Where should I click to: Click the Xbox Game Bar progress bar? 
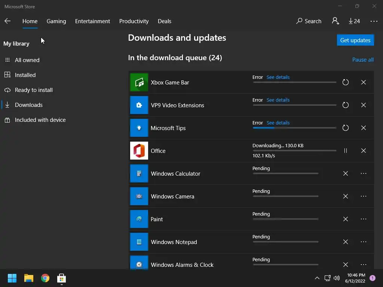(295, 82)
